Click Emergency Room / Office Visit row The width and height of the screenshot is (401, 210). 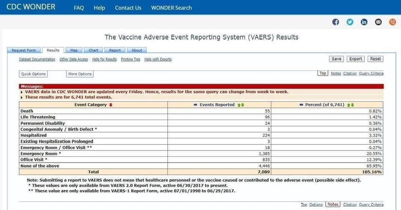(56, 148)
